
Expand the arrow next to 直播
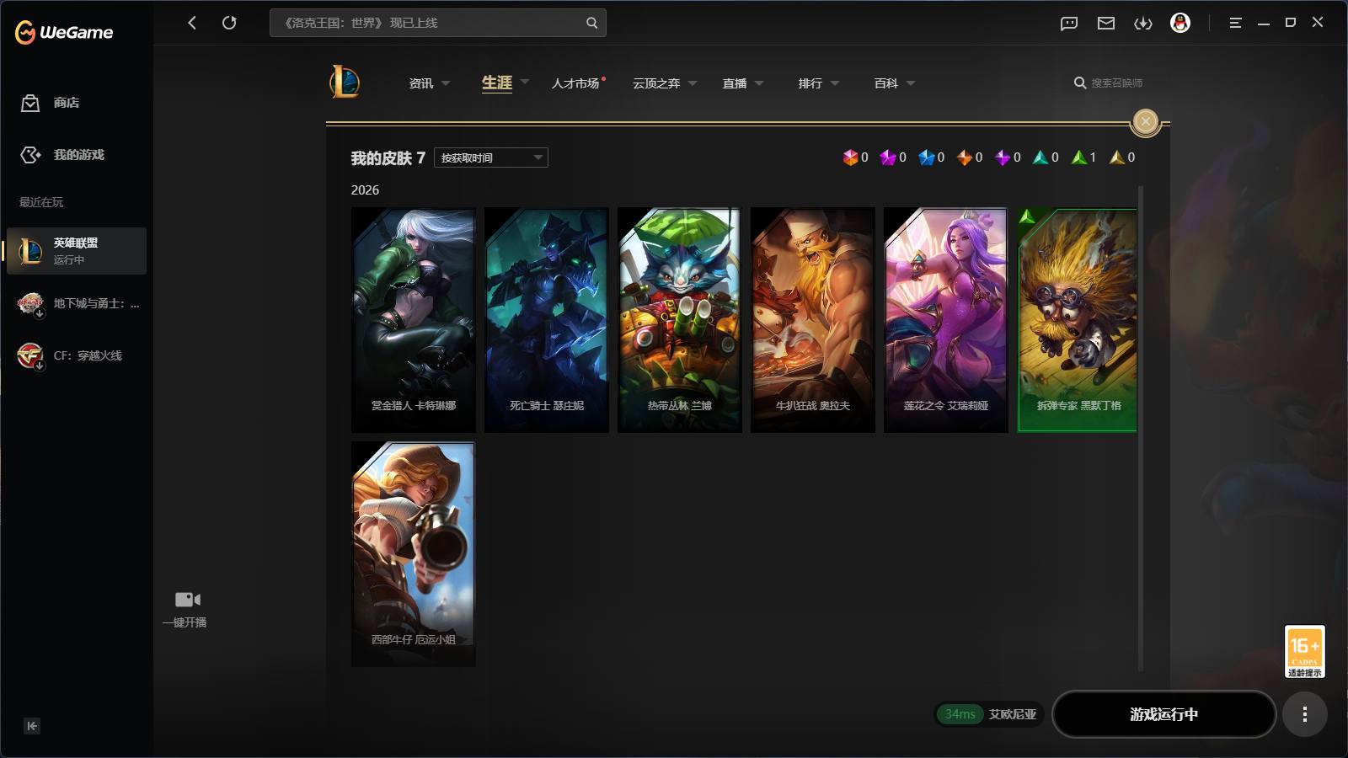pyautogui.click(x=759, y=83)
